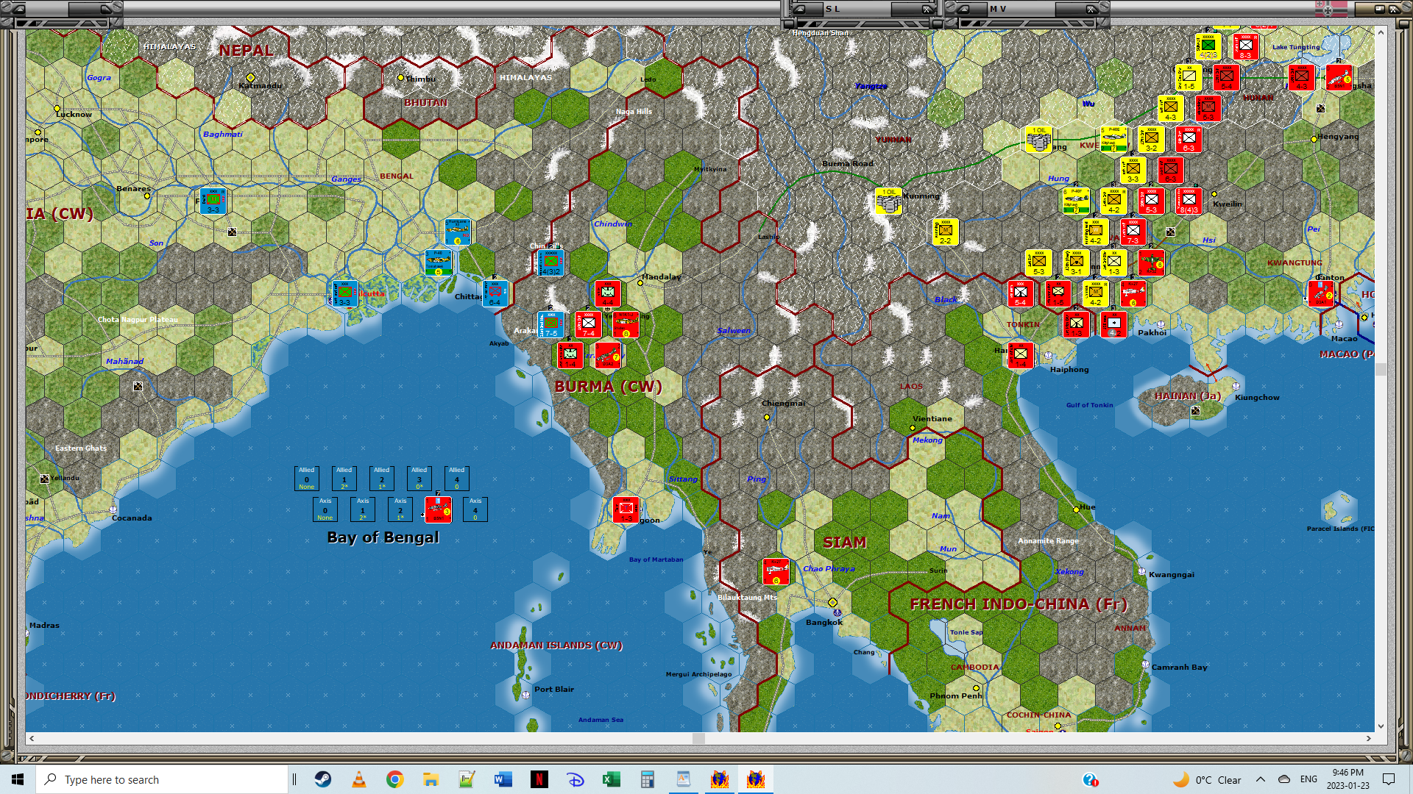Select the red aircraft counter at Changsha
Image resolution: width=1413 pixels, height=794 pixels.
tap(1339, 77)
